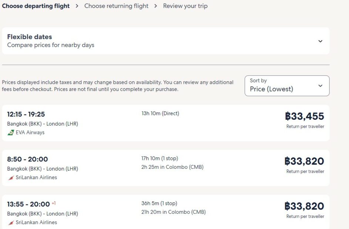Select the 12:15 - 19:25 EVA Airways flight
The height and width of the screenshot is (229, 349).
pyautogui.click(x=165, y=123)
